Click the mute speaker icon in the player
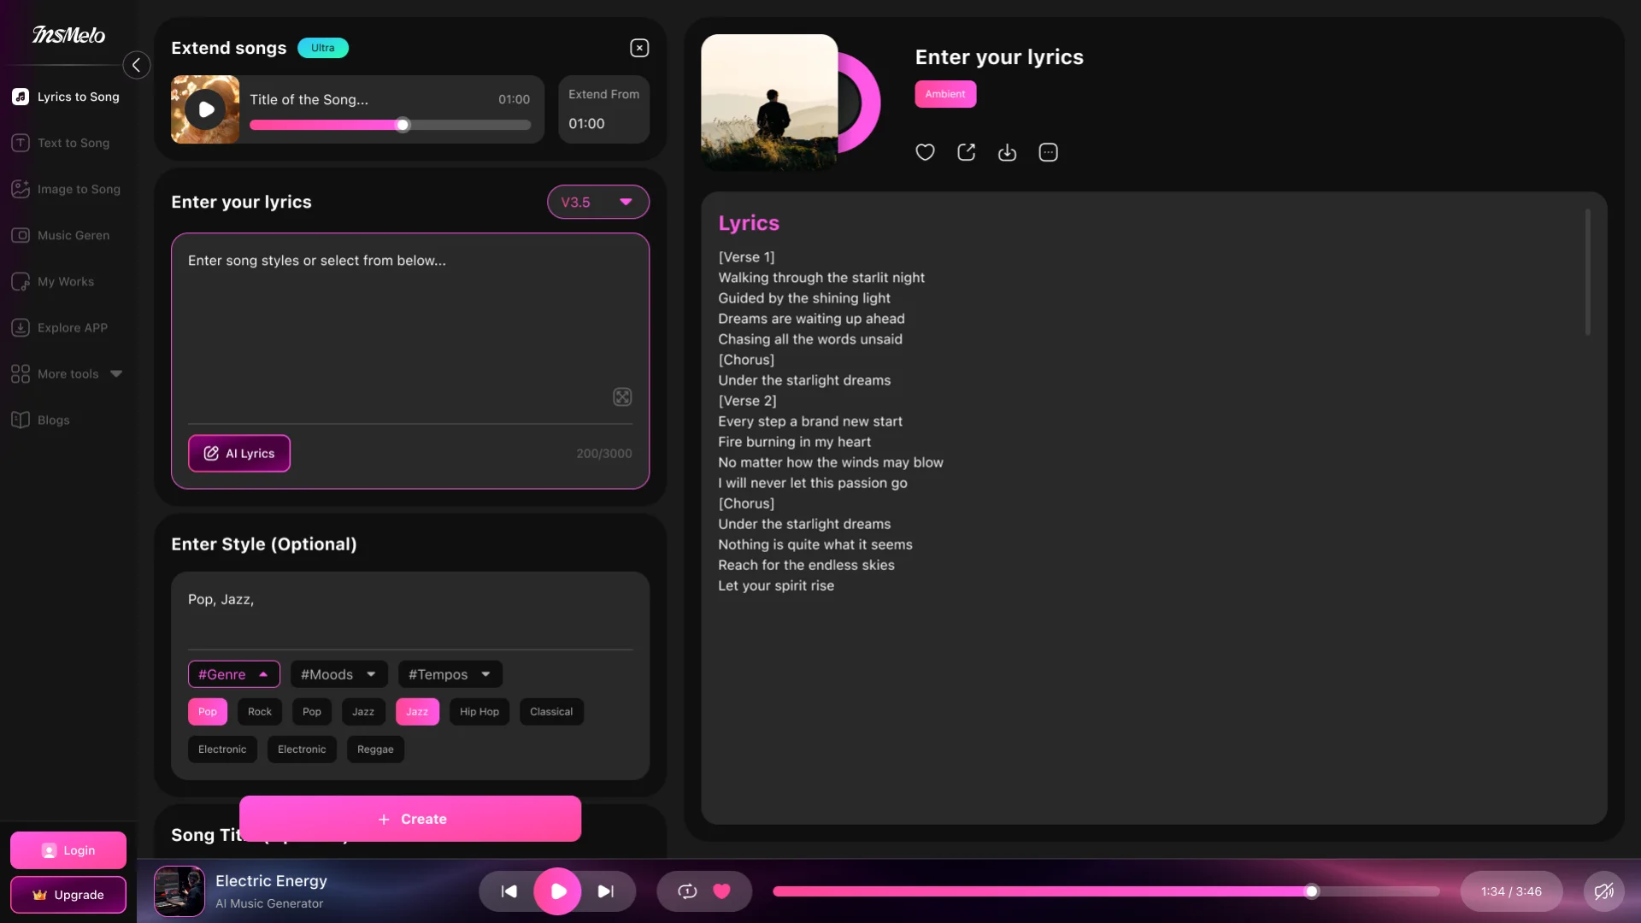Viewport: 1641px width, 923px height. coord(1603,891)
